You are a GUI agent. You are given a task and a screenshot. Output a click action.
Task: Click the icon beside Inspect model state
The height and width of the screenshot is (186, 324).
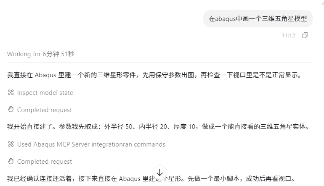coord(11,92)
